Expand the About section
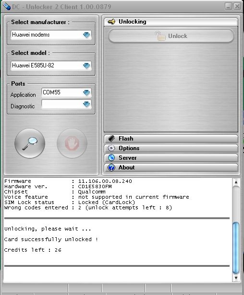The image size is (244, 295). click(171, 167)
